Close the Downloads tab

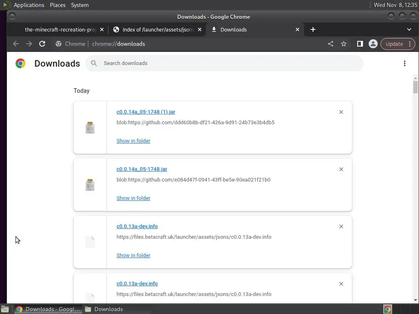tap(297, 29)
